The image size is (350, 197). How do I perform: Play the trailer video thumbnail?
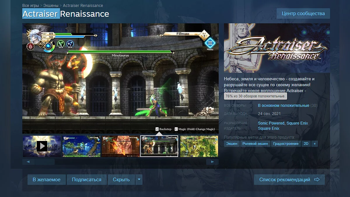pos(42,146)
